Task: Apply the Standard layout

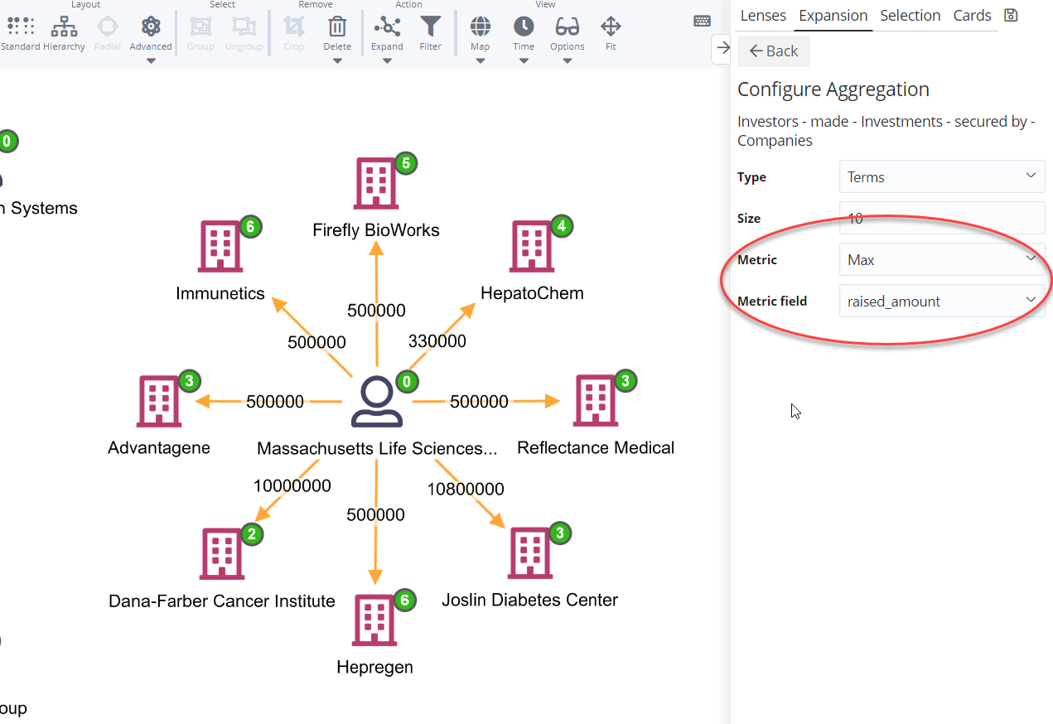Action: point(20,33)
